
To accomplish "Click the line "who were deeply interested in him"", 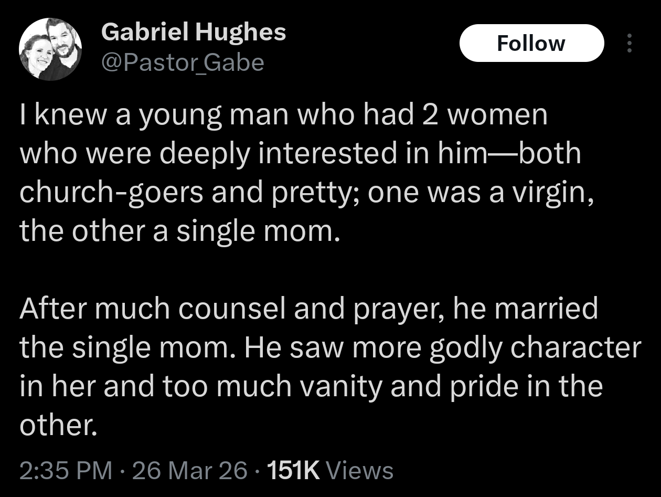I will coord(300,153).
